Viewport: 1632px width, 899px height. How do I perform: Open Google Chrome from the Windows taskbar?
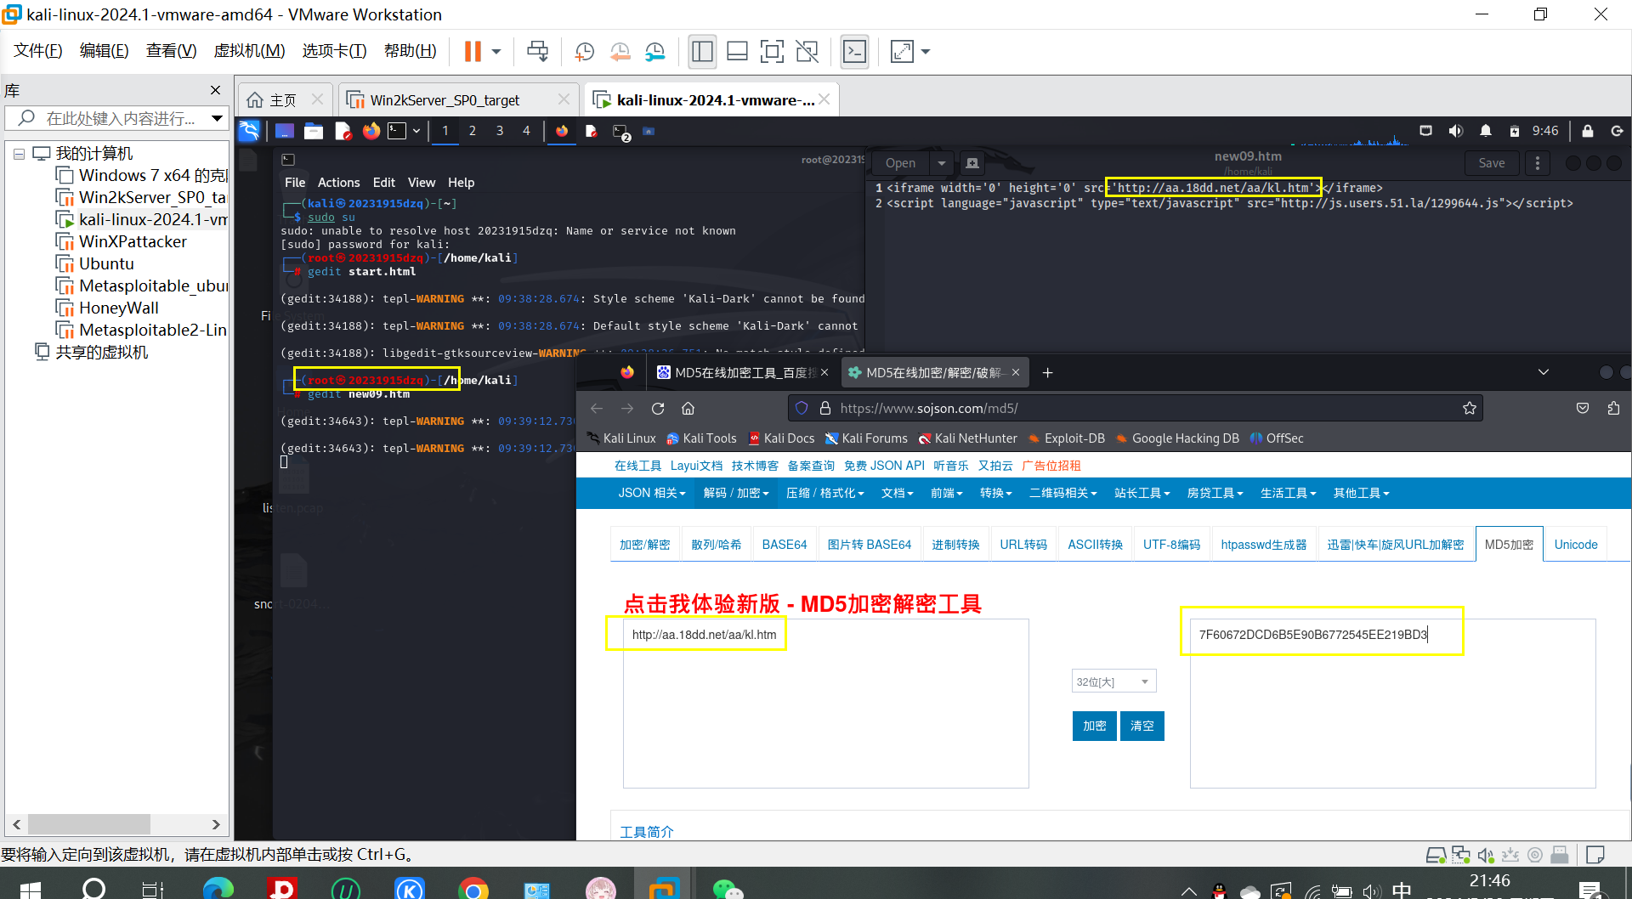coord(473,889)
